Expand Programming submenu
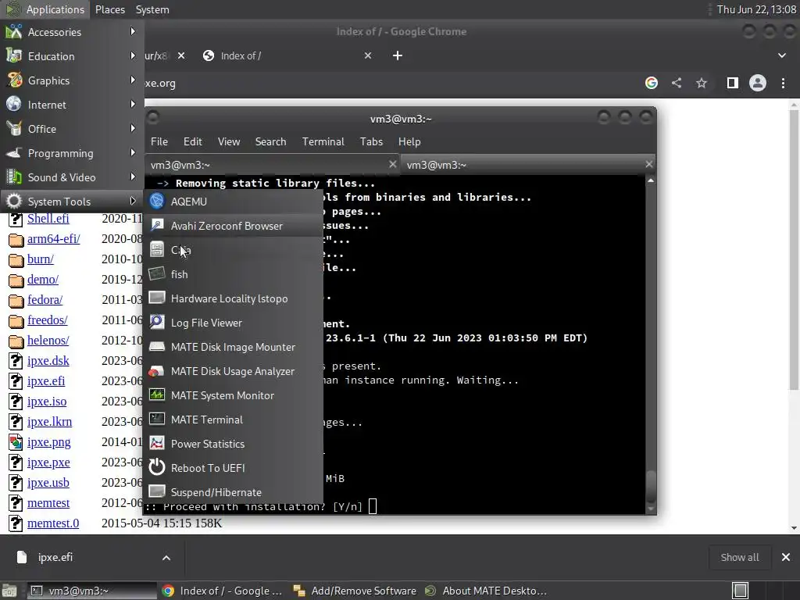800x600 pixels. tap(72, 153)
